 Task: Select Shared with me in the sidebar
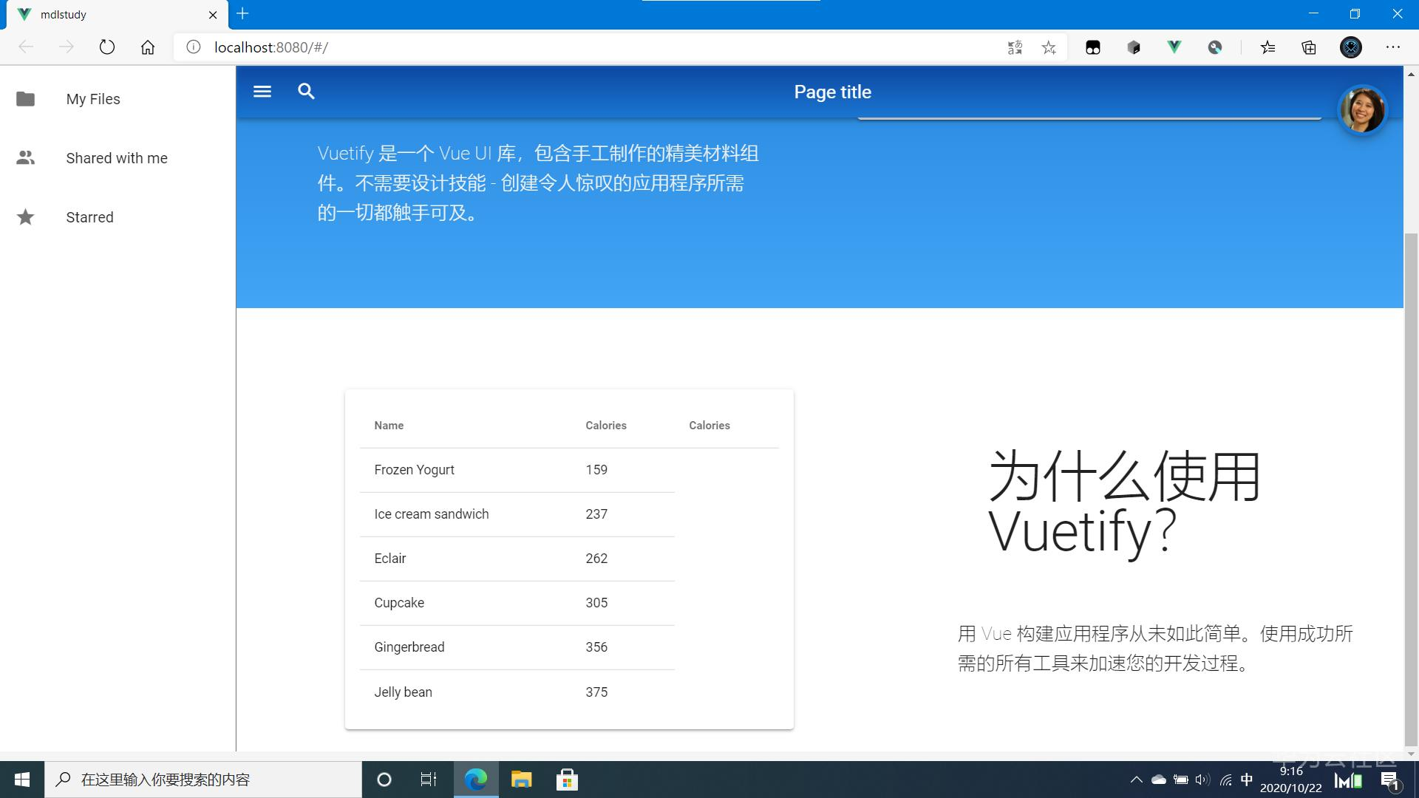point(117,158)
